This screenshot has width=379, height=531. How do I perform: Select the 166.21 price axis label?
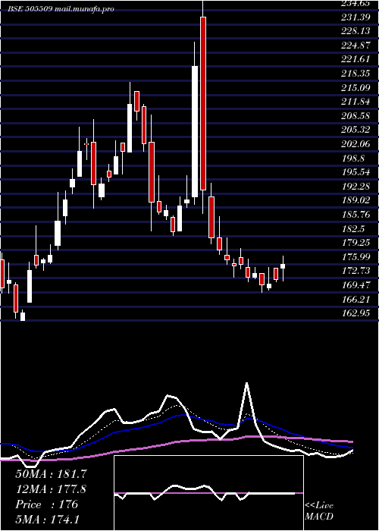356,299
